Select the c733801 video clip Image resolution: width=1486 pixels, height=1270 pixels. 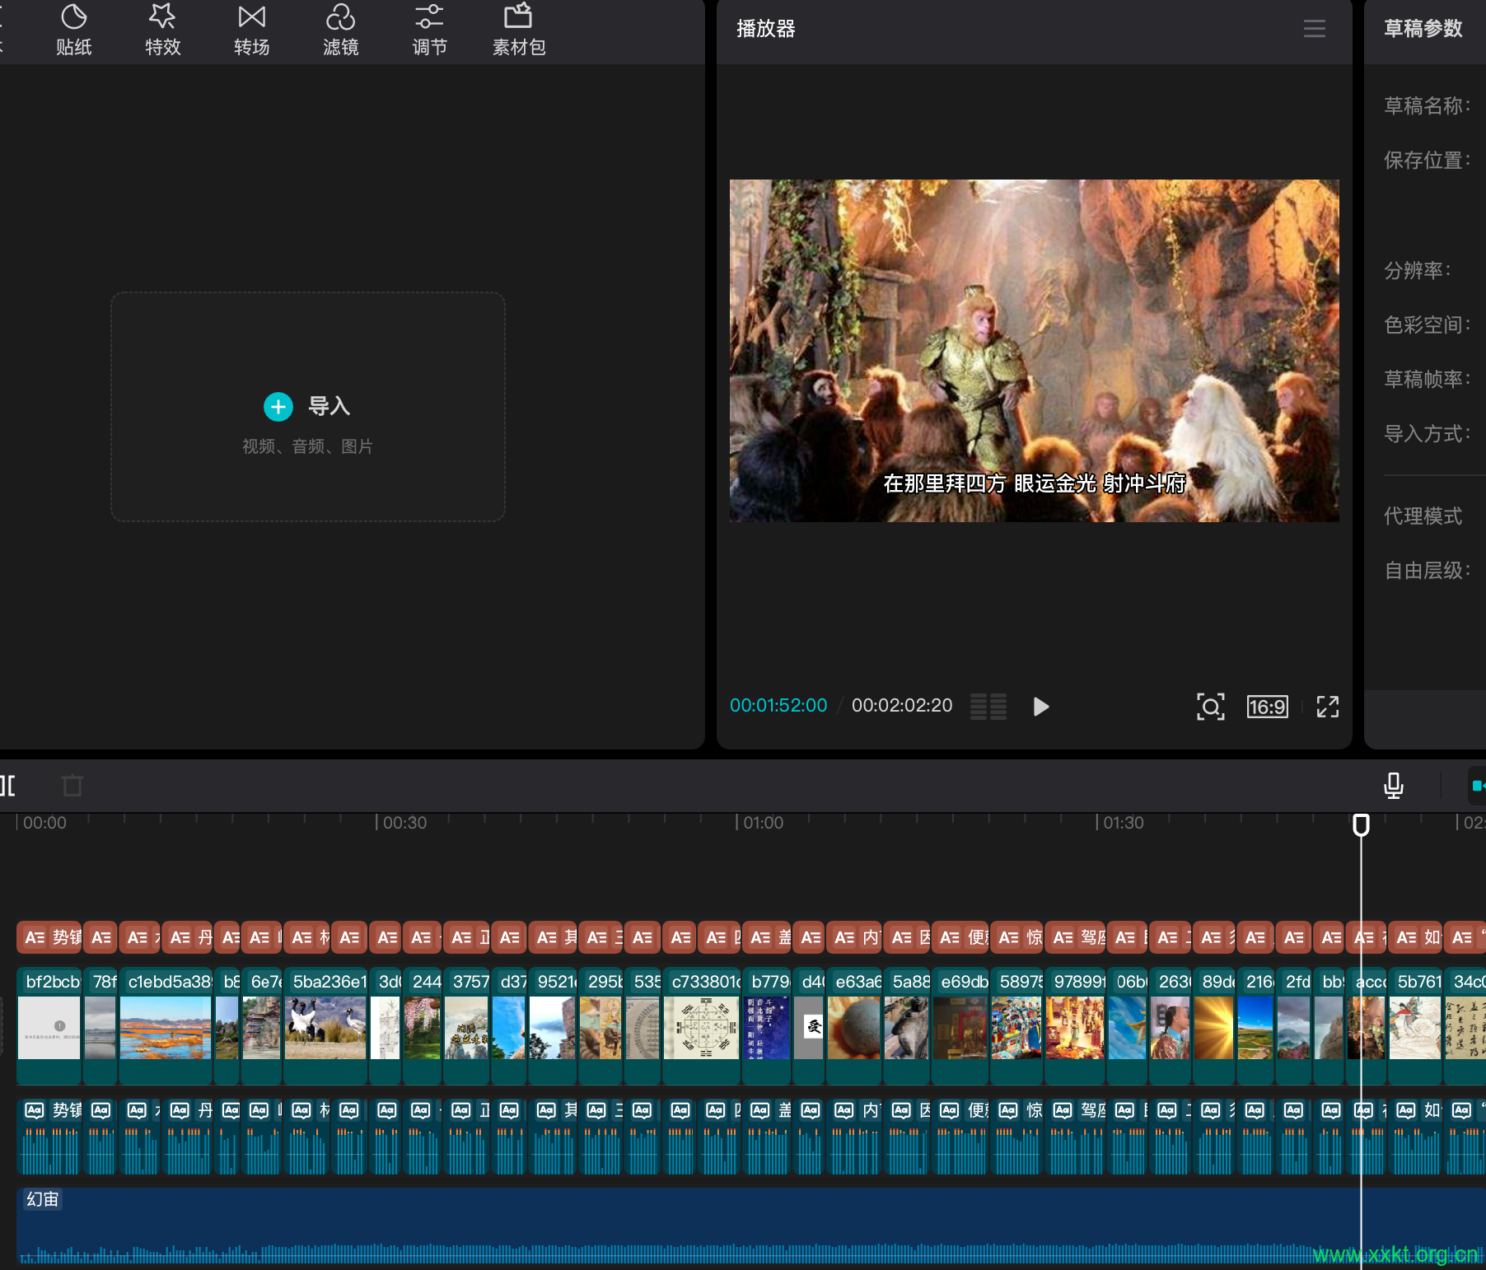pos(702,1025)
